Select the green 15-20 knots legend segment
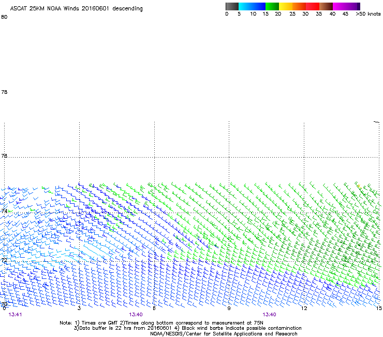Screen dimensions: 383x337 pos(272,6)
